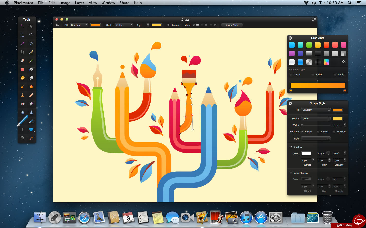Open the Edit menu
The height and width of the screenshot is (228, 366).
[52, 3]
